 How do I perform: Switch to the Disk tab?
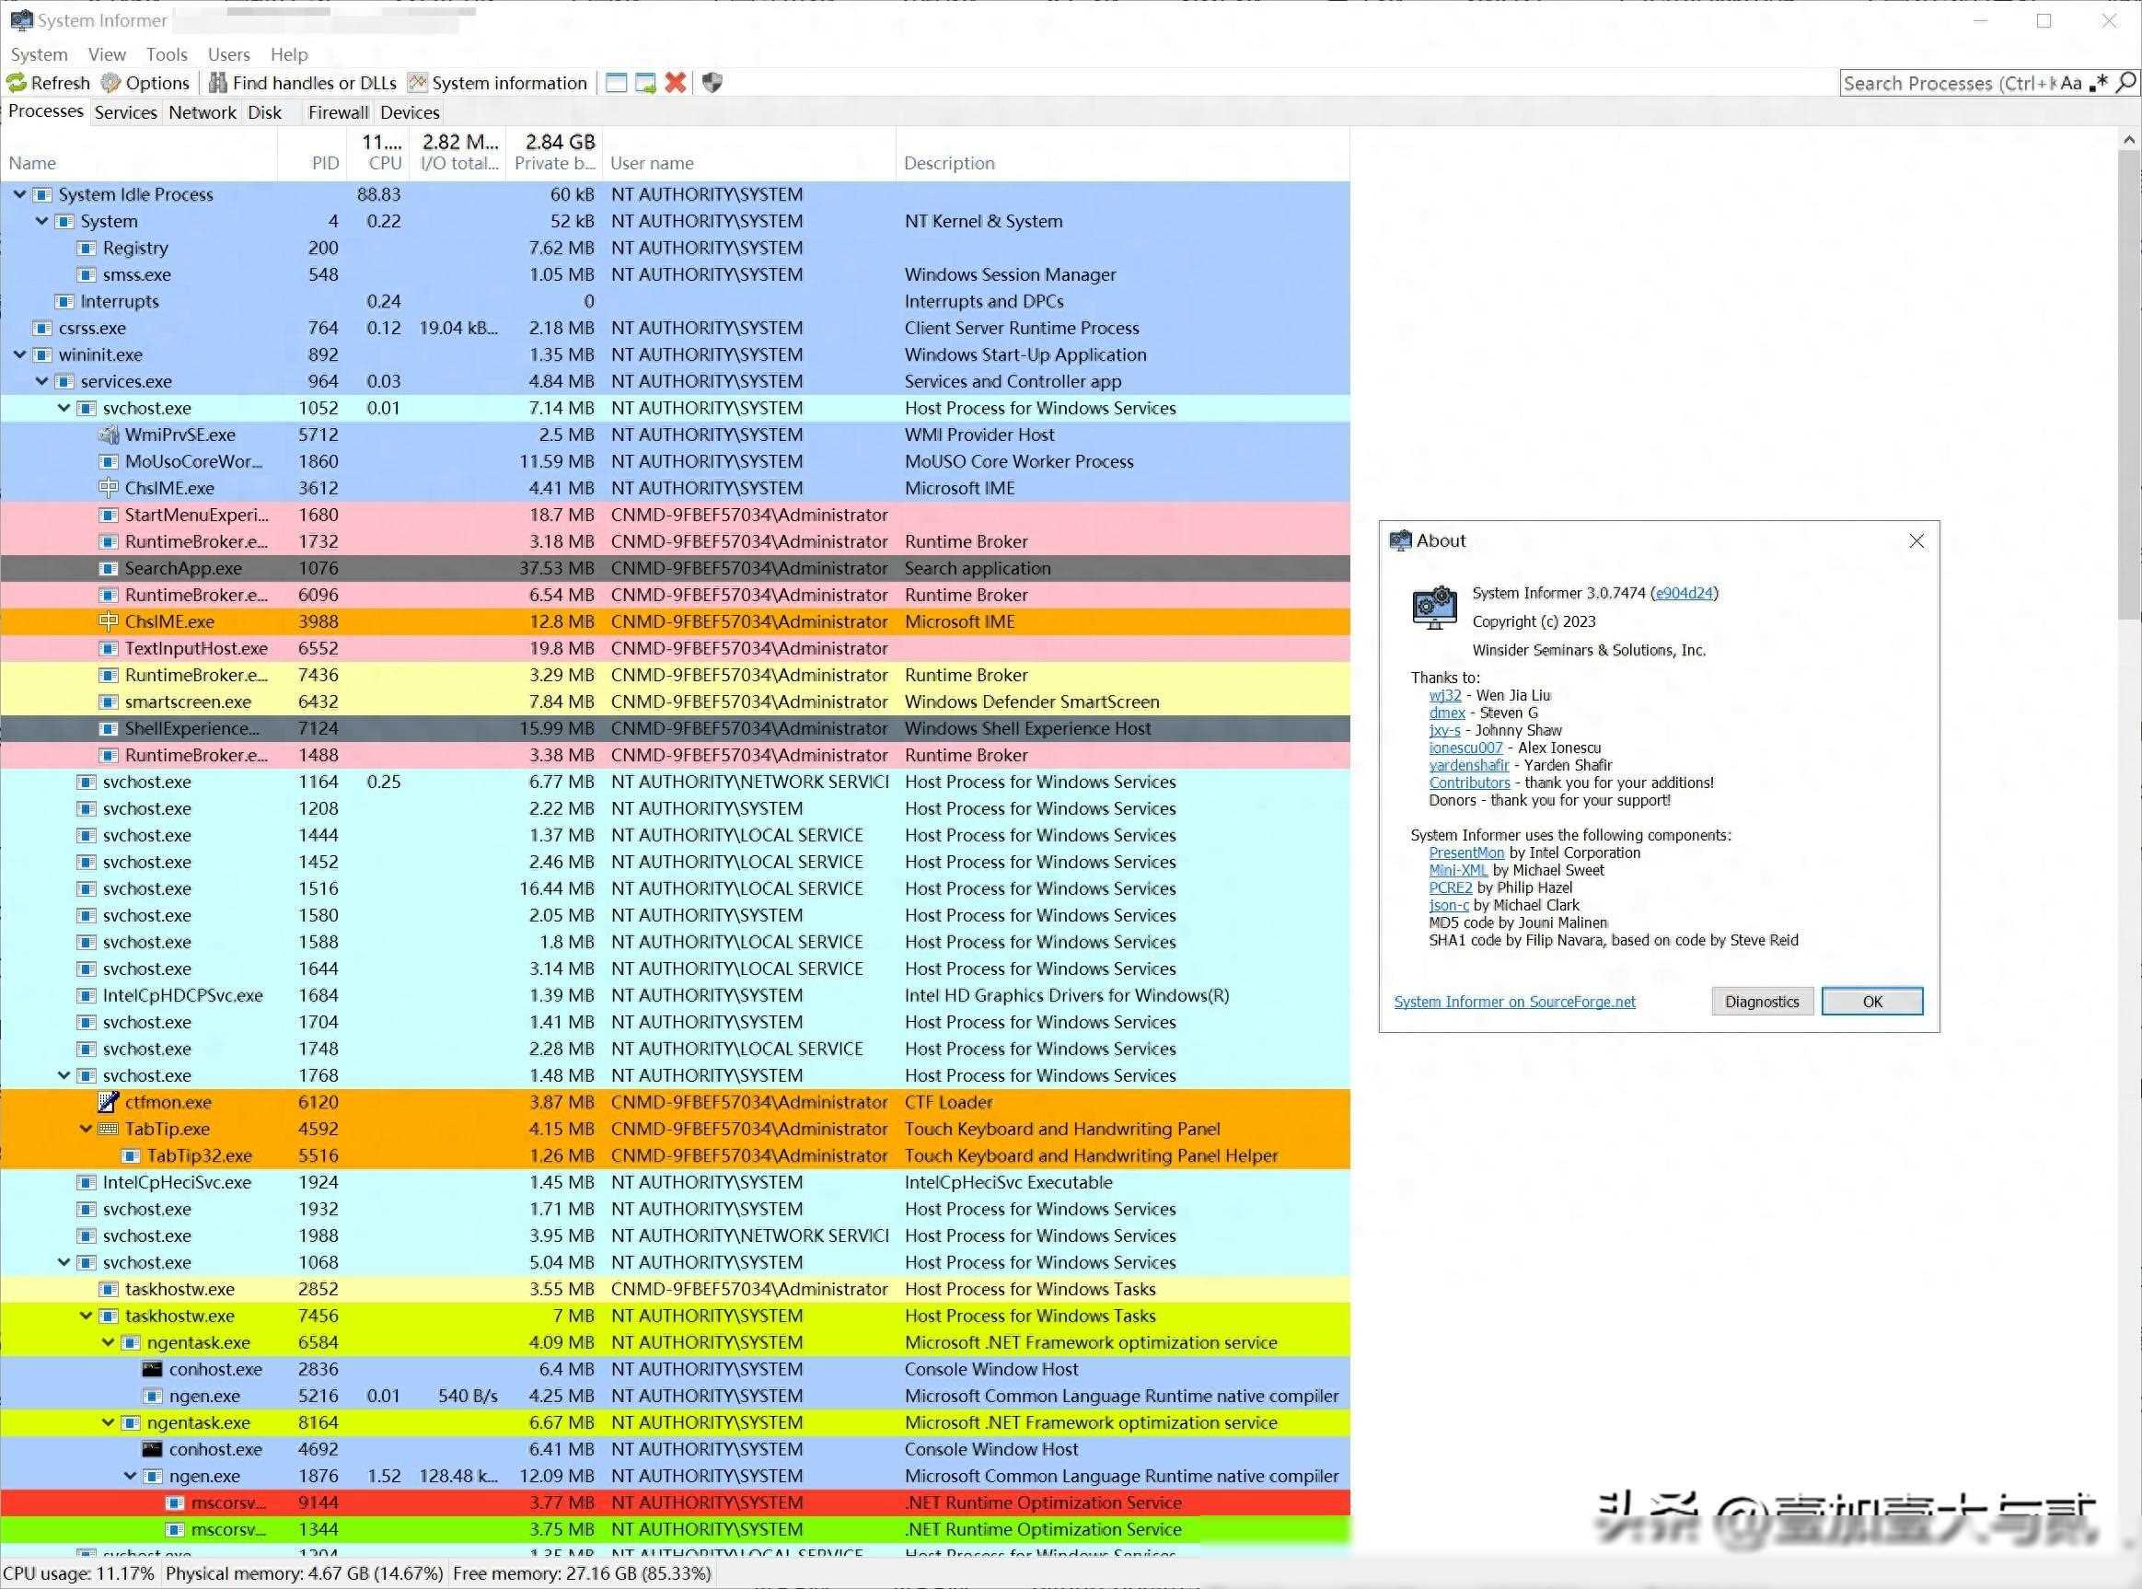[264, 112]
